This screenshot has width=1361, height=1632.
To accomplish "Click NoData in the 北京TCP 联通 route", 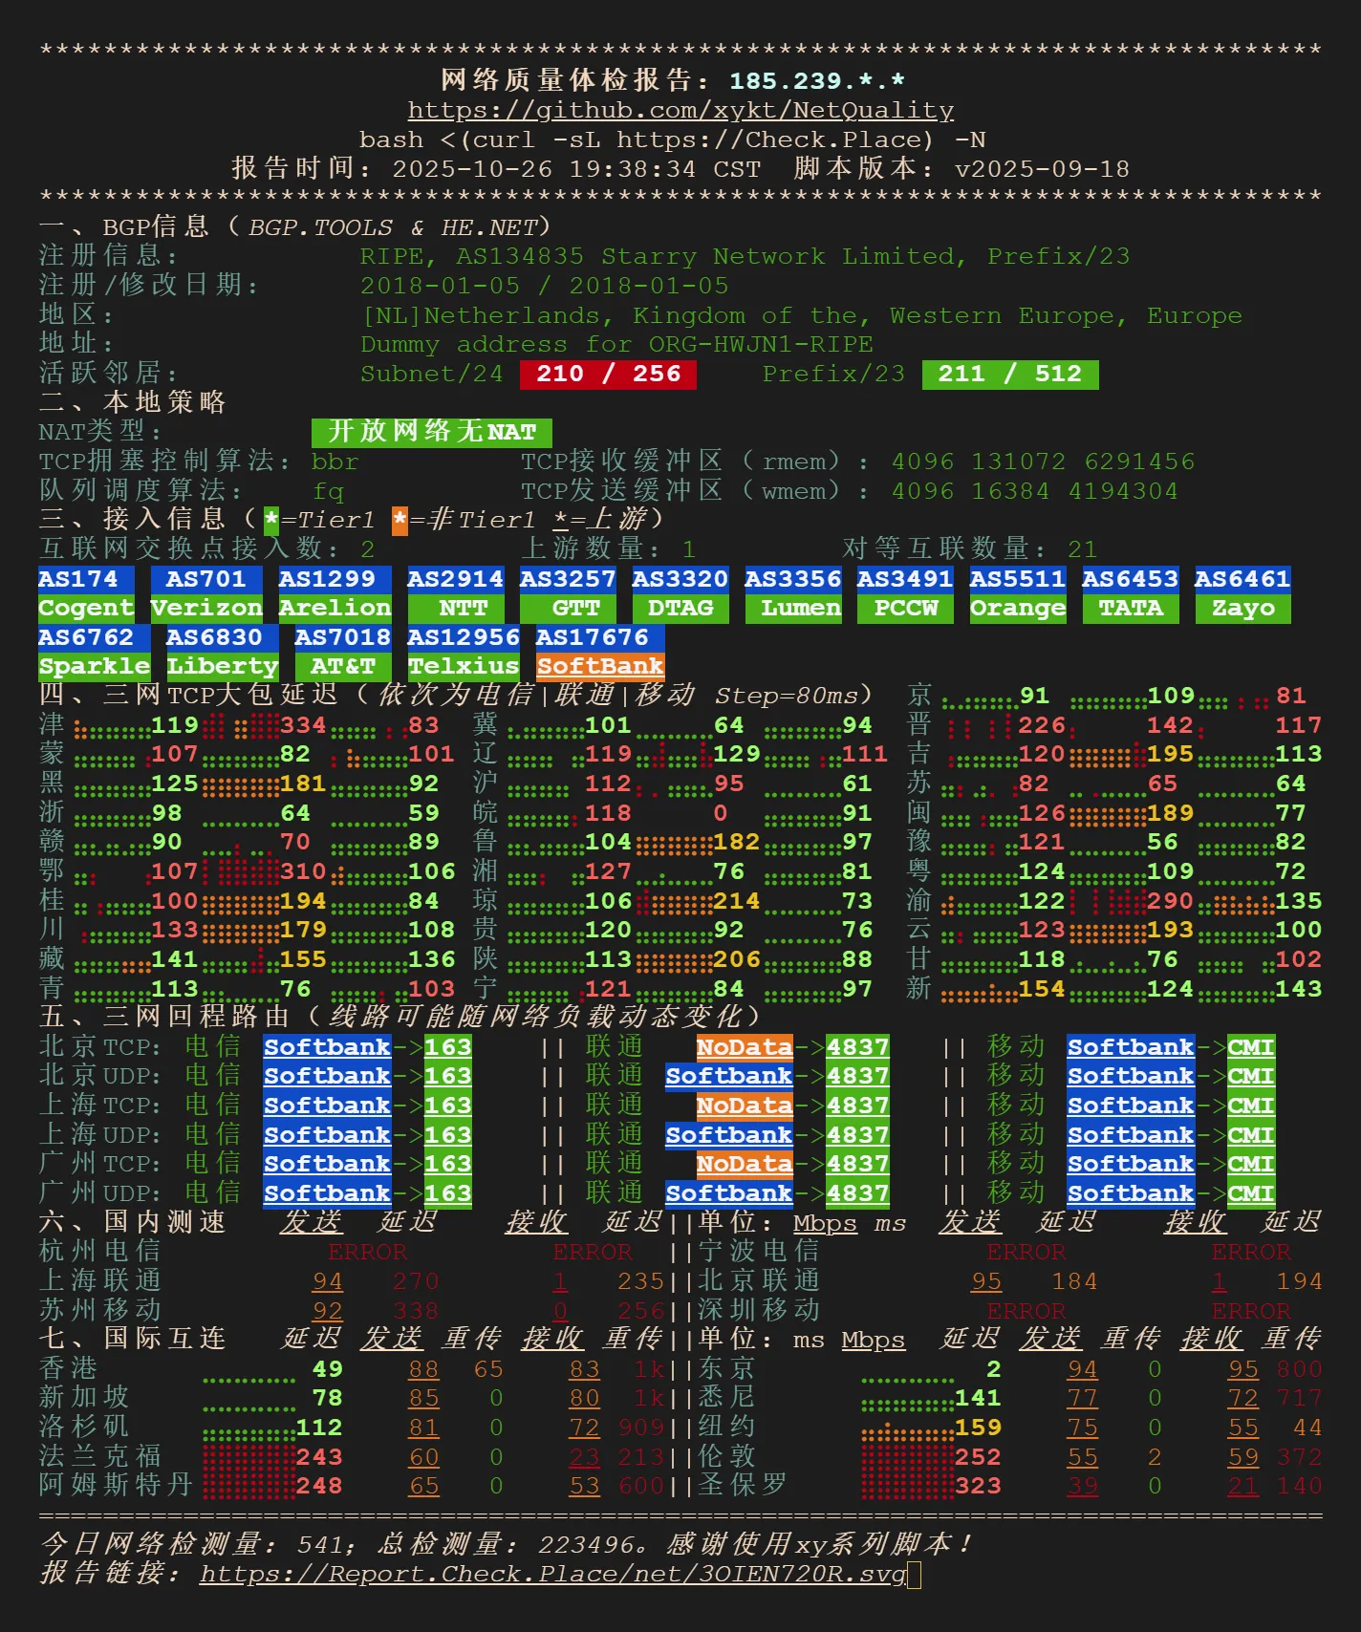I will point(745,1047).
